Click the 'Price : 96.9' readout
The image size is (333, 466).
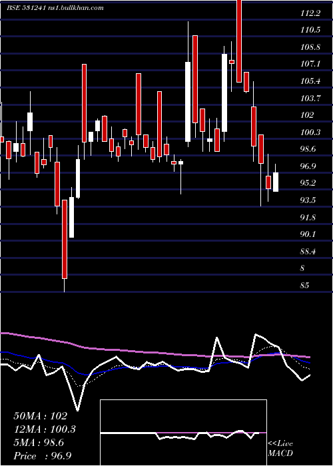(42, 456)
